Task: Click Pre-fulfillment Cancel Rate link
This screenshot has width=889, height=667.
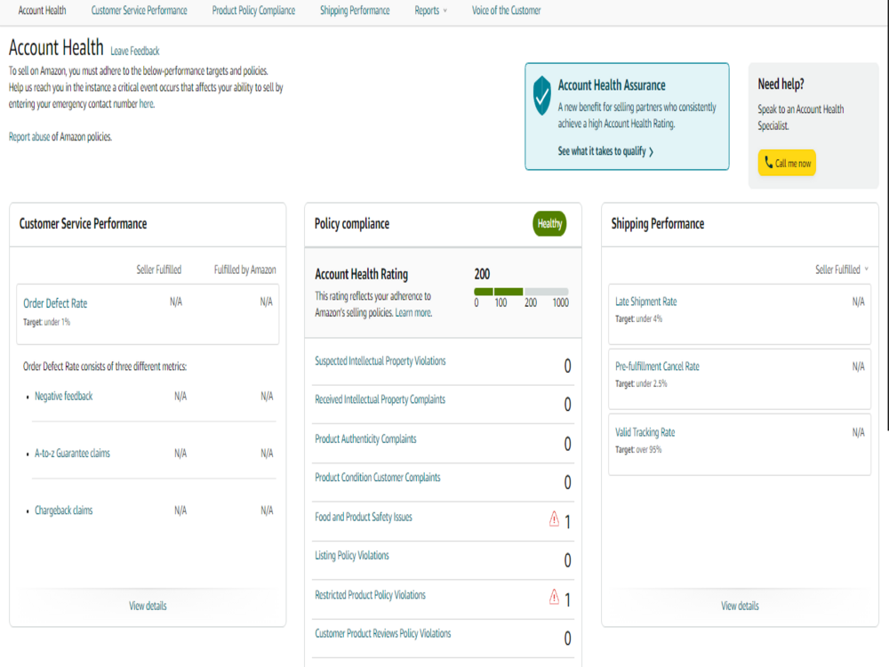Action: [657, 366]
